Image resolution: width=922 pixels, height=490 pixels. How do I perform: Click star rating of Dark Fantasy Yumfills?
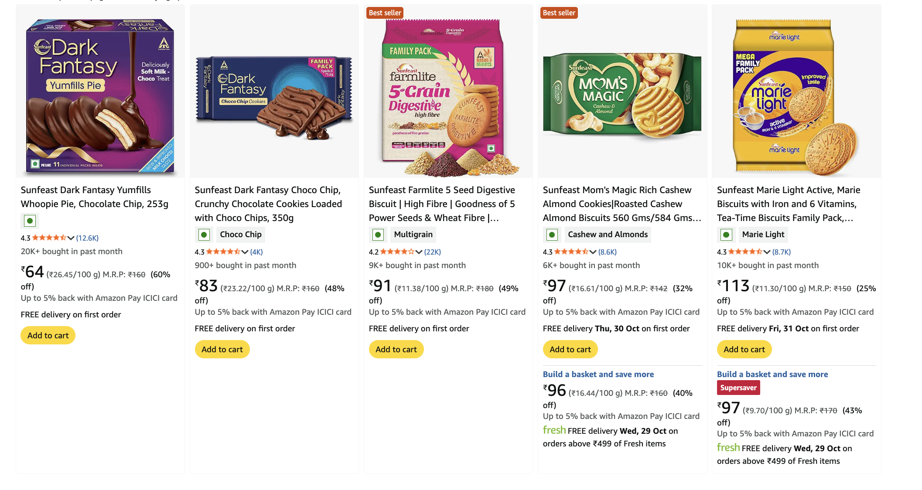tap(49, 238)
